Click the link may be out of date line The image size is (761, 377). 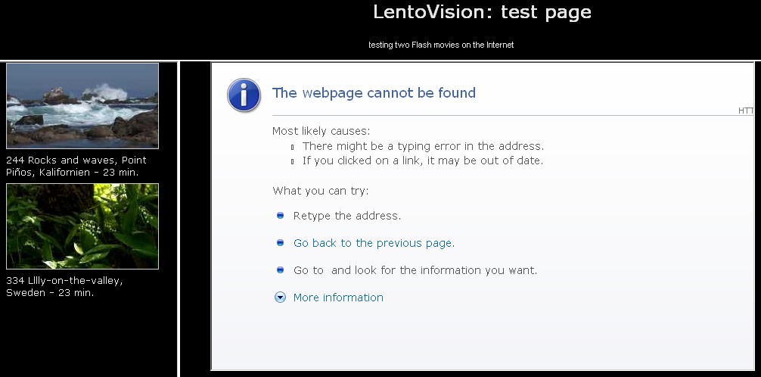pos(423,160)
